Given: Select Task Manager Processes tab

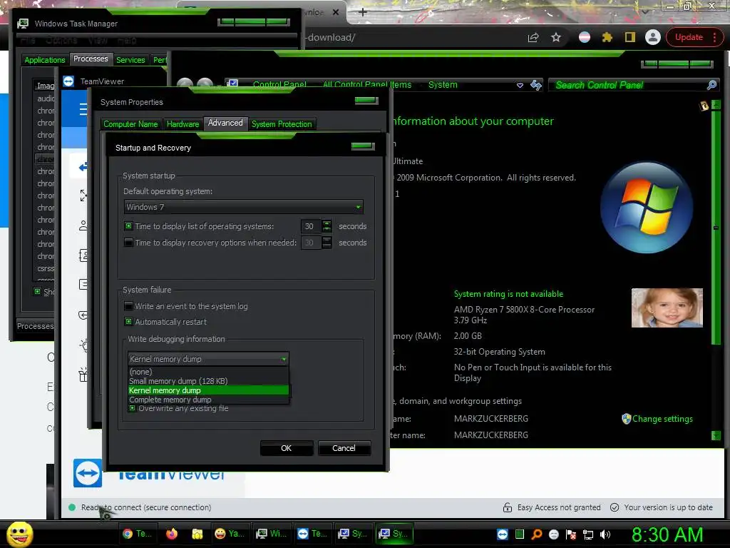Looking at the screenshot, I should [x=91, y=59].
